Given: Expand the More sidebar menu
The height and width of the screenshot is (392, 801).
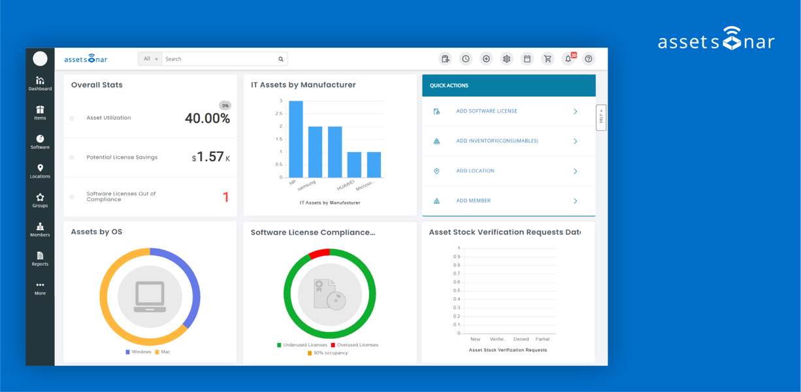Looking at the screenshot, I should (40, 288).
